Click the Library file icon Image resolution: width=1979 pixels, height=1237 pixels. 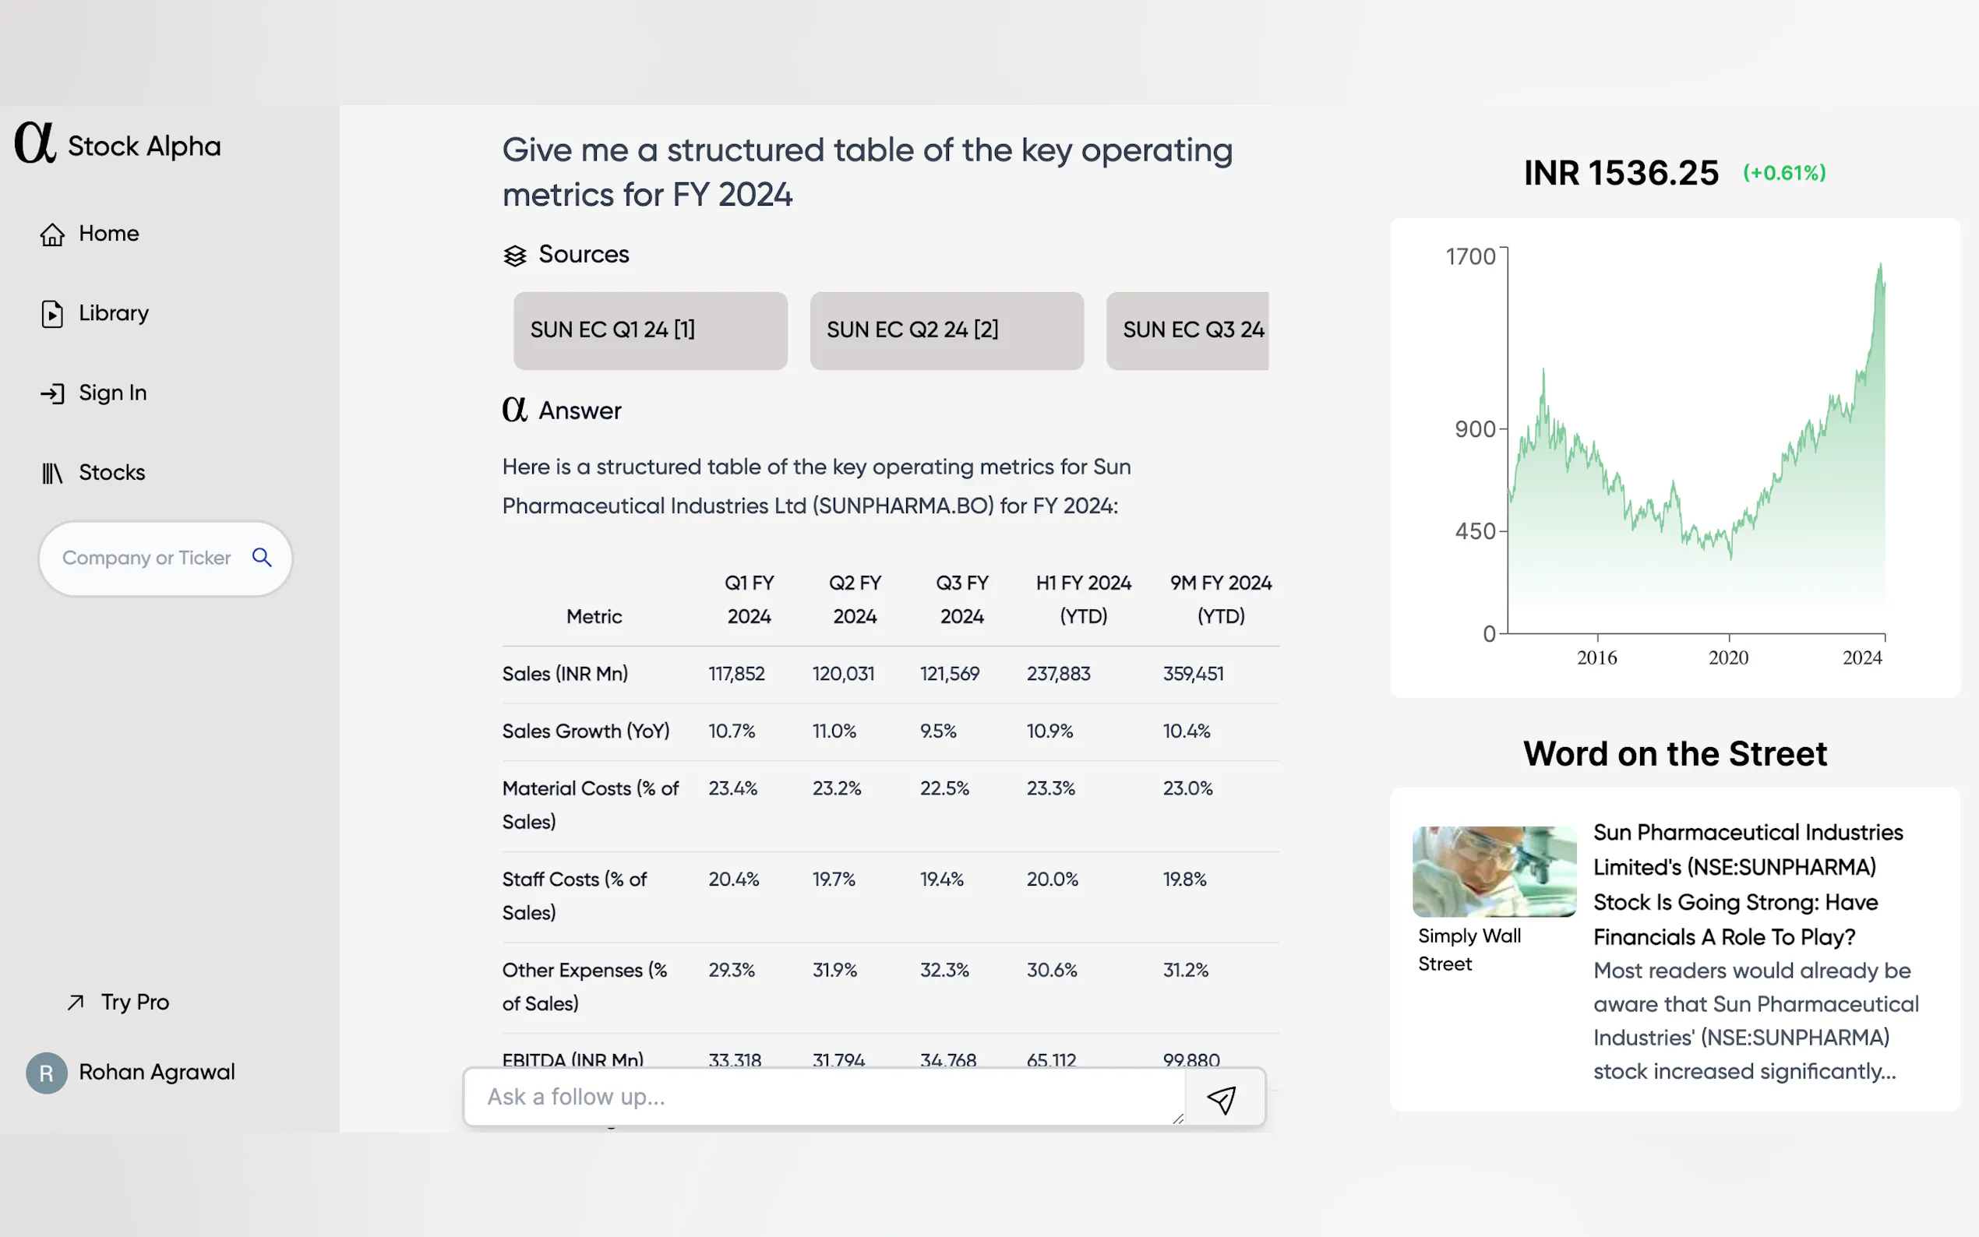52,314
